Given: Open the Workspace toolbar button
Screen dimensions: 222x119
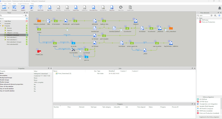Looking at the screenshot, I should click(4, 8).
